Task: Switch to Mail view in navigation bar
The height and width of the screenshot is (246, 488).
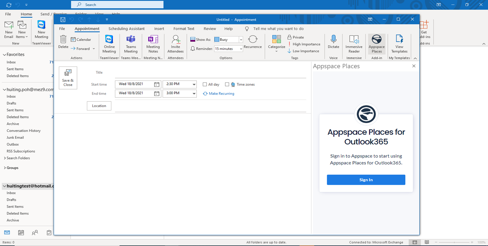Action: [7, 232]
